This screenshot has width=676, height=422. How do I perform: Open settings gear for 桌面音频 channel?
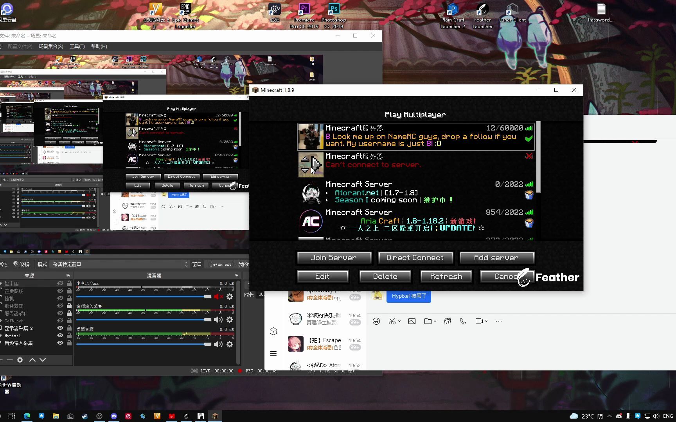[x=230, y=344]
